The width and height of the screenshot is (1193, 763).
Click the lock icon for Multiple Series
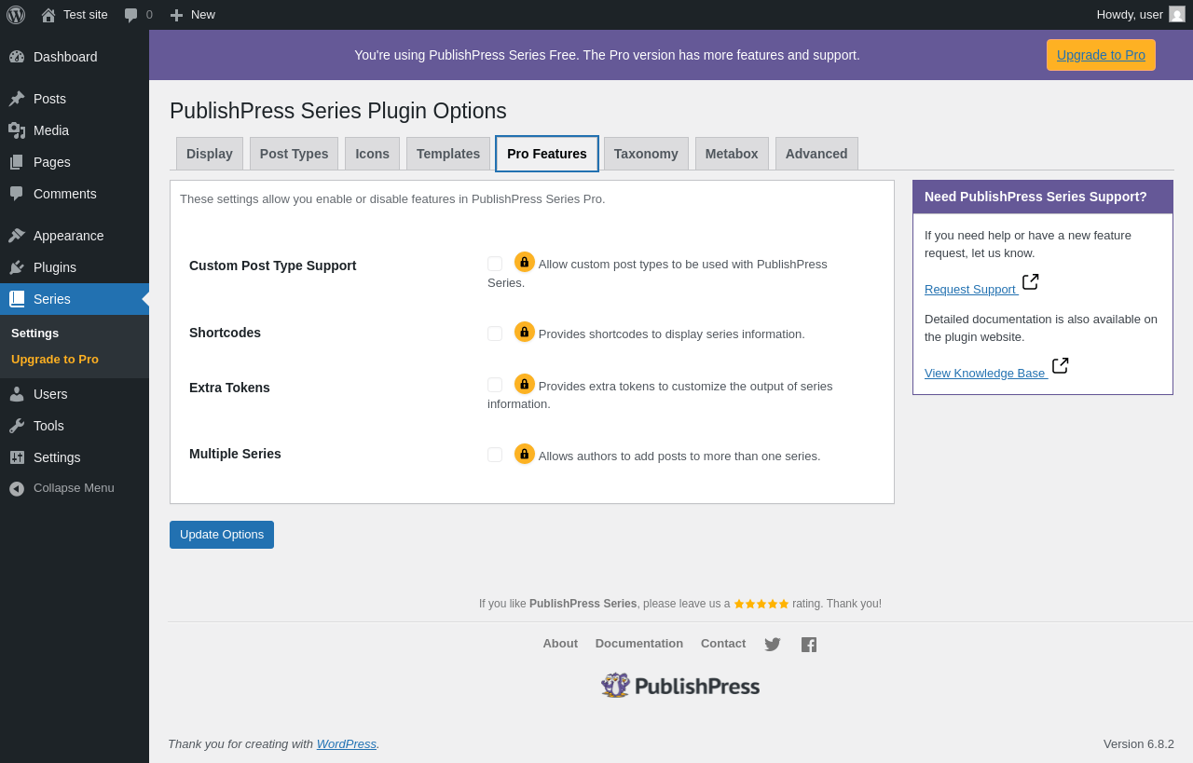tap(525, 454)
